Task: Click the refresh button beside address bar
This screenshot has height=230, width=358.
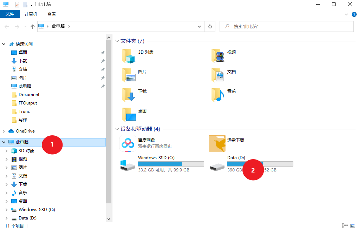Action: pos(210,26)
